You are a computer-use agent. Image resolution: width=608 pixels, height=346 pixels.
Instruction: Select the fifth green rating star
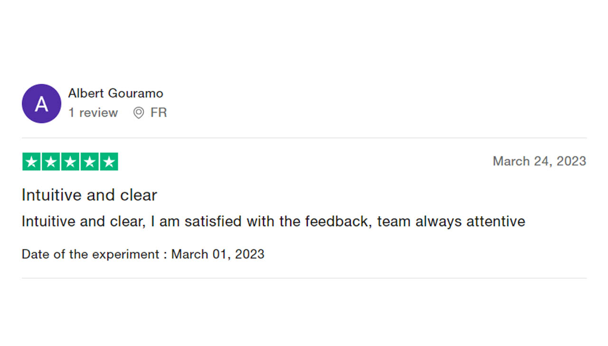pos(109,162)
